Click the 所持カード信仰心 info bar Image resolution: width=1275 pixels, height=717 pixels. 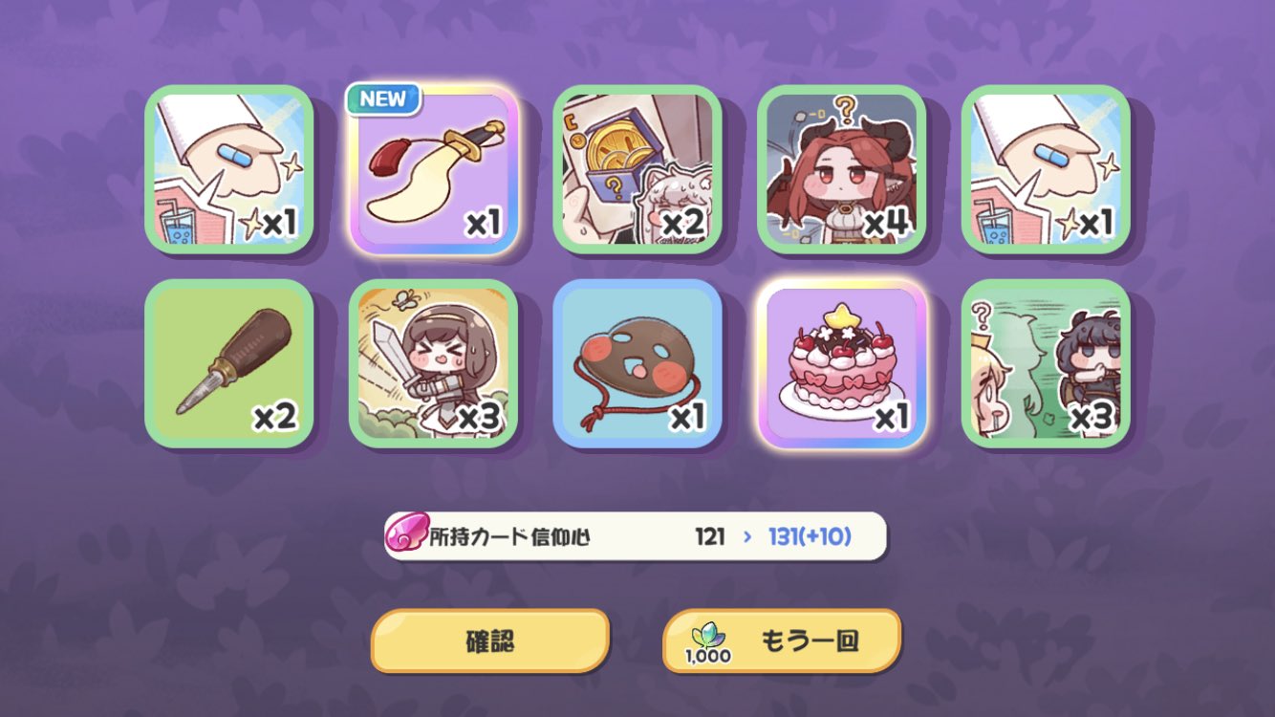(x=636, y=536)
